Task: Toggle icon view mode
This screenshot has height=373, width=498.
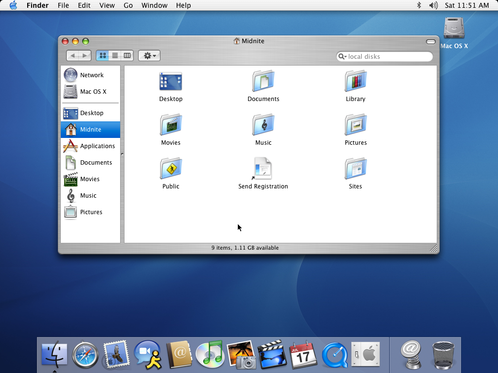Action: coord(103,55)
